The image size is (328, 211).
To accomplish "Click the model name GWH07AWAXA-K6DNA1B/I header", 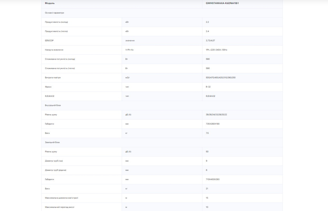I will pyautogui.click(x=222, y=3).
